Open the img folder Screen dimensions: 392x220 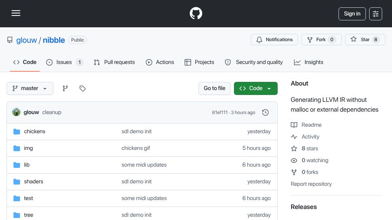(29, 148)
